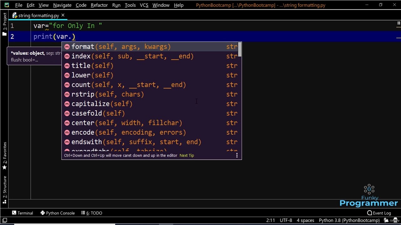Change the UTF-8 file encoding
The height and width of the screenshot is (225, 401).
pyautogui.click(x=286, y=220)
